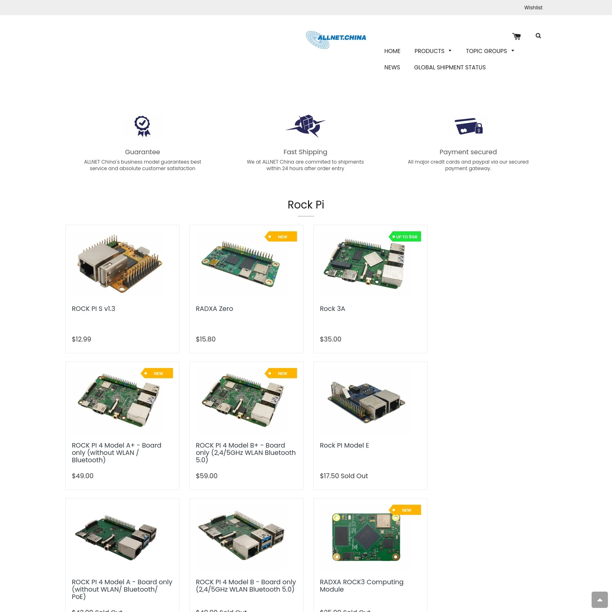Click the Payment secured card icon
The width and height of the screenshot is (612, 612).
[468, 126]
